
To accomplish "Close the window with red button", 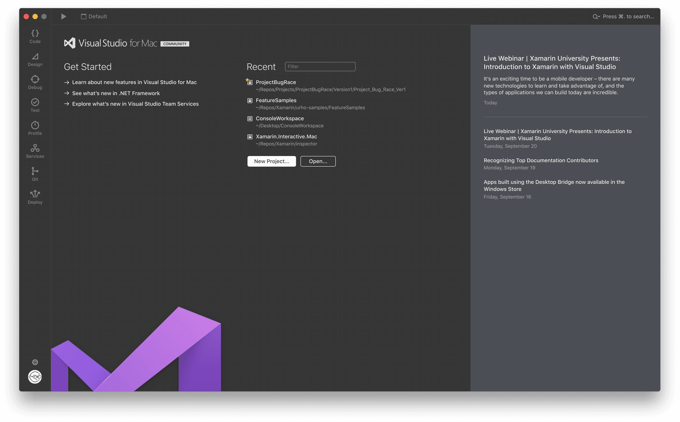I will (x=26, y=16).
